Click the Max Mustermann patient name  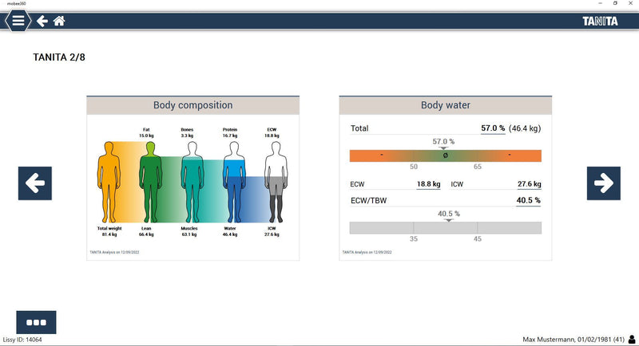(x=555, y=339)
